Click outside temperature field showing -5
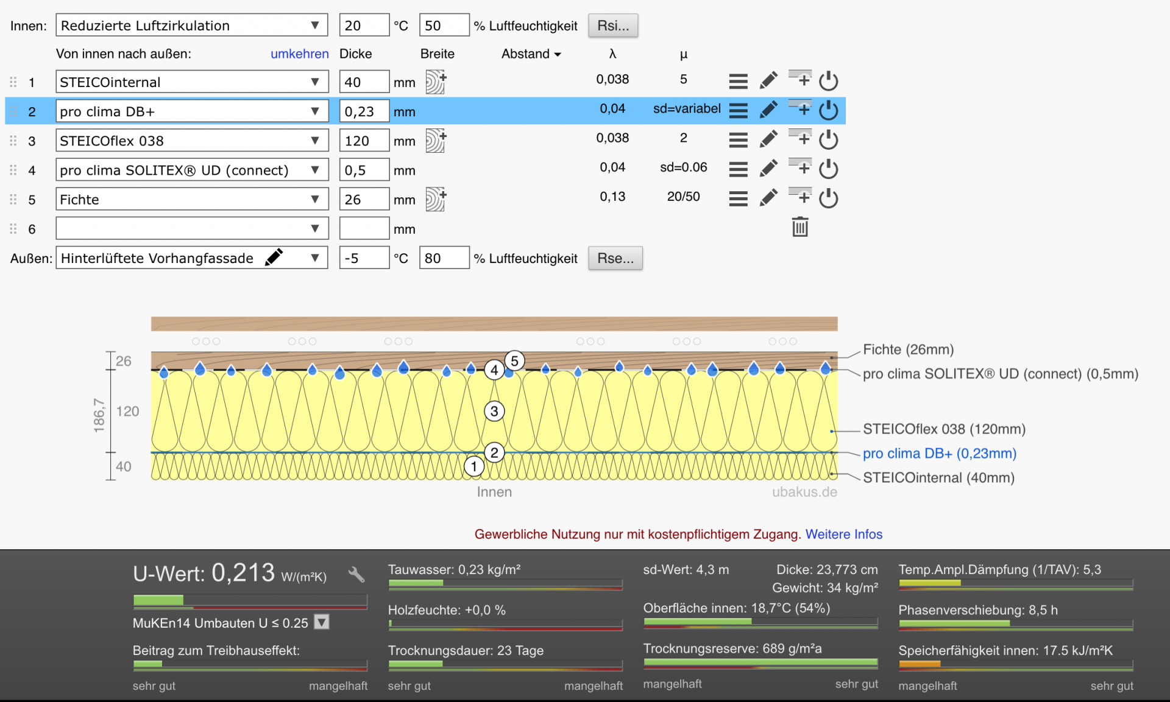 [x=364, y=258]
